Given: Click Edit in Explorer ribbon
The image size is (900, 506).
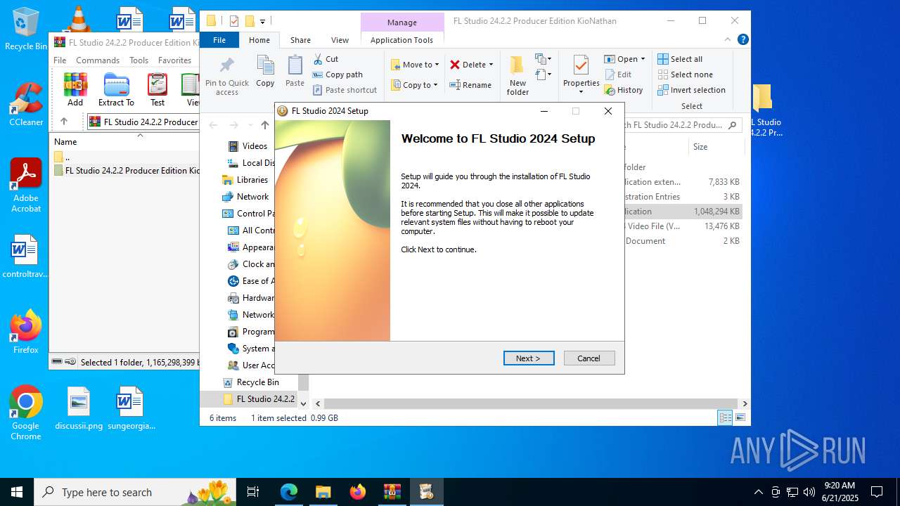Looking at the screenshot, I should (x=618, y=74).
